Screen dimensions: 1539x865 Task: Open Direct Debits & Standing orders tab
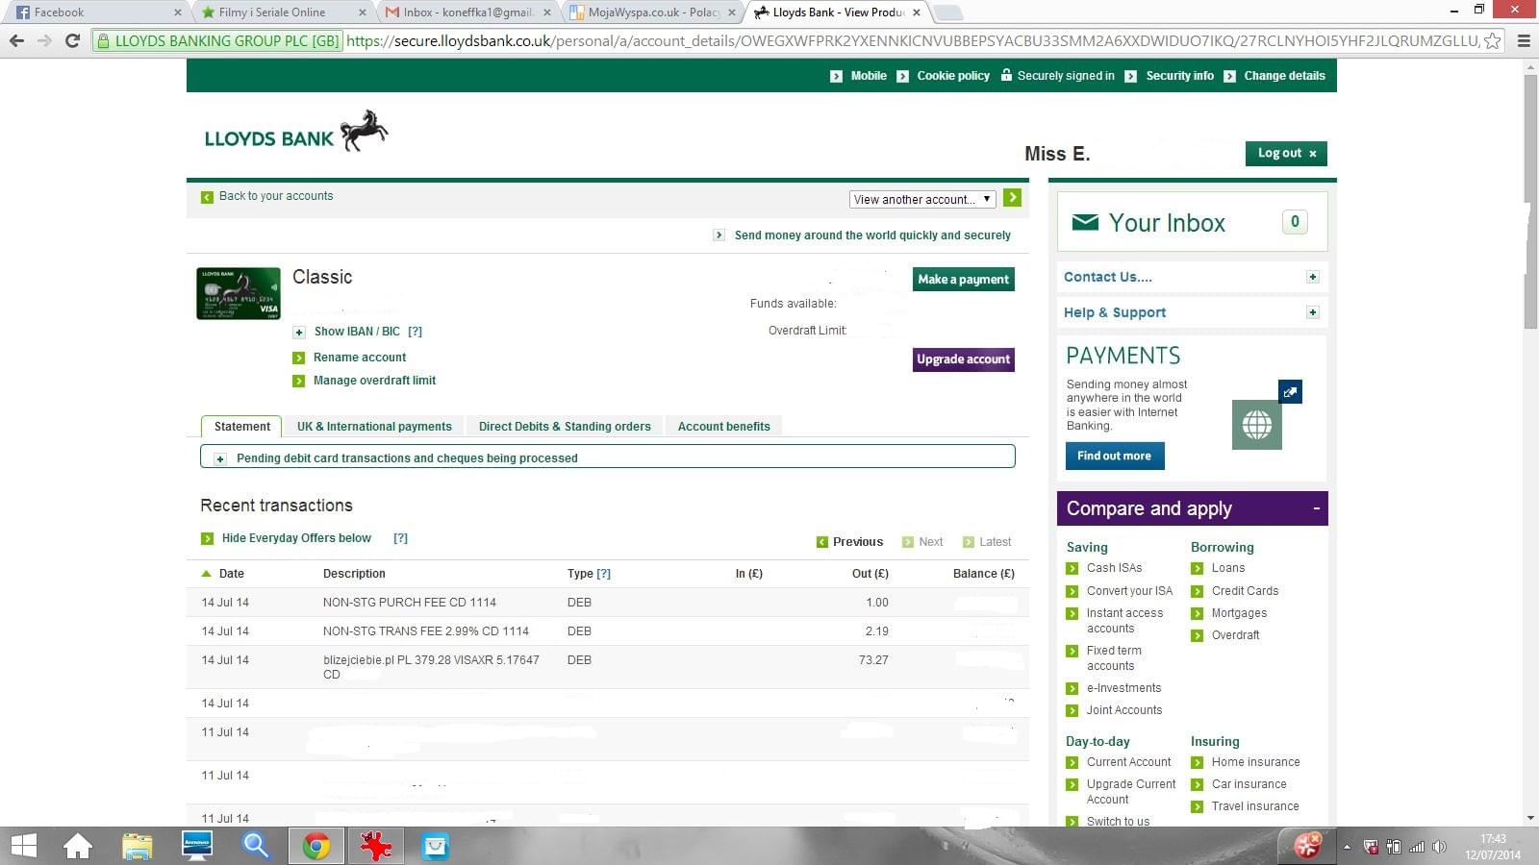click(x=565, y=427)
